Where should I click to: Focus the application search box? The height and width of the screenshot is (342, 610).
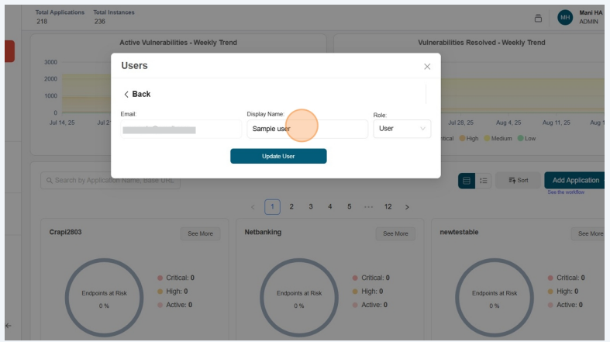pyautogui.click(x=111, y=181)
